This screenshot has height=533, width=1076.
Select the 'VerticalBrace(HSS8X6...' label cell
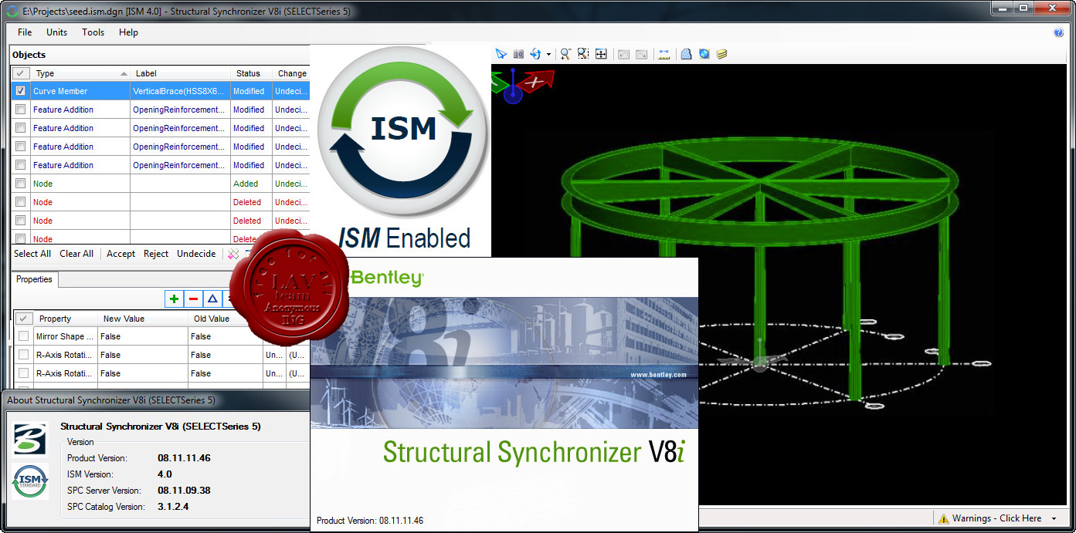click(x=181, y=91)
